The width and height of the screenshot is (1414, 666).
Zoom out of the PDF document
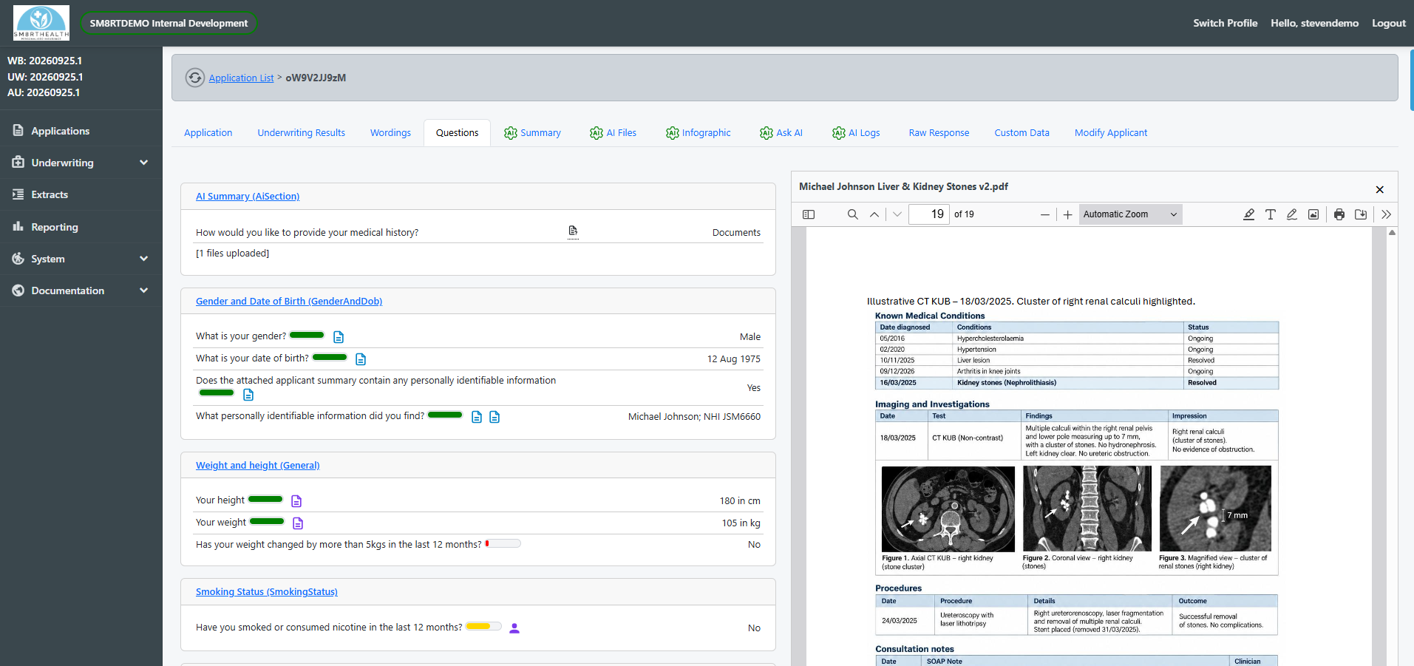[x=1044, y=215]
